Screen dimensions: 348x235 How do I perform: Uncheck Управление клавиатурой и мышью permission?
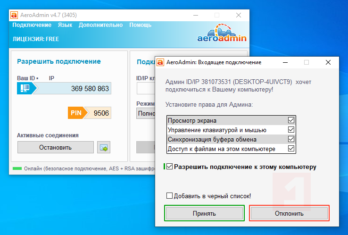pos(291,130)
